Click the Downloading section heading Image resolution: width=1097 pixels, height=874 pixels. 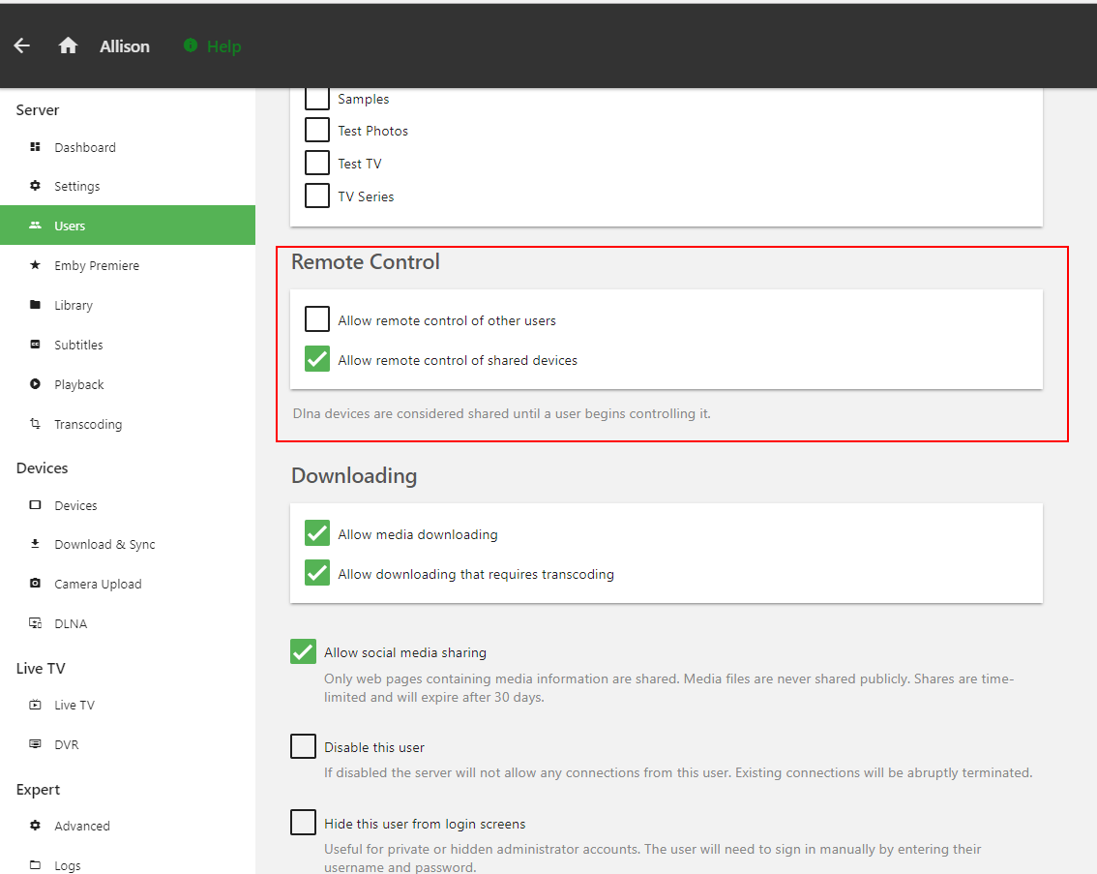click(x=354, y=476)
